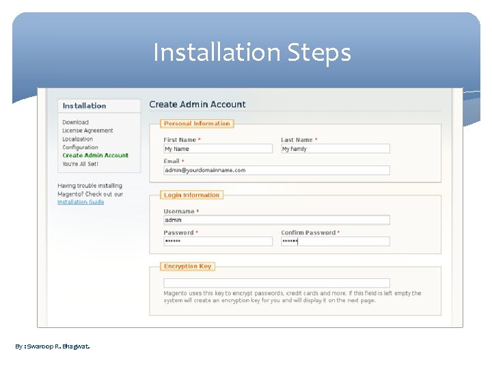Viewport: 492px width, 369px height.
Task: Click the Create Admin Account heading
Action: pos(197,104)
